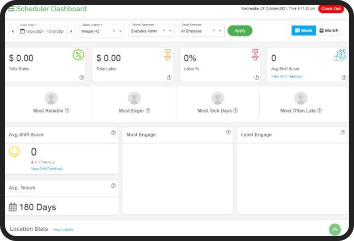Click the Location Stats heading
The height and width of the screenshot is (241, 354).
coord(29,229)
